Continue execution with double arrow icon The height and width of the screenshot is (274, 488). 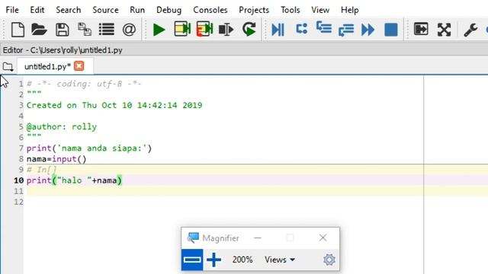pos(368,30)
